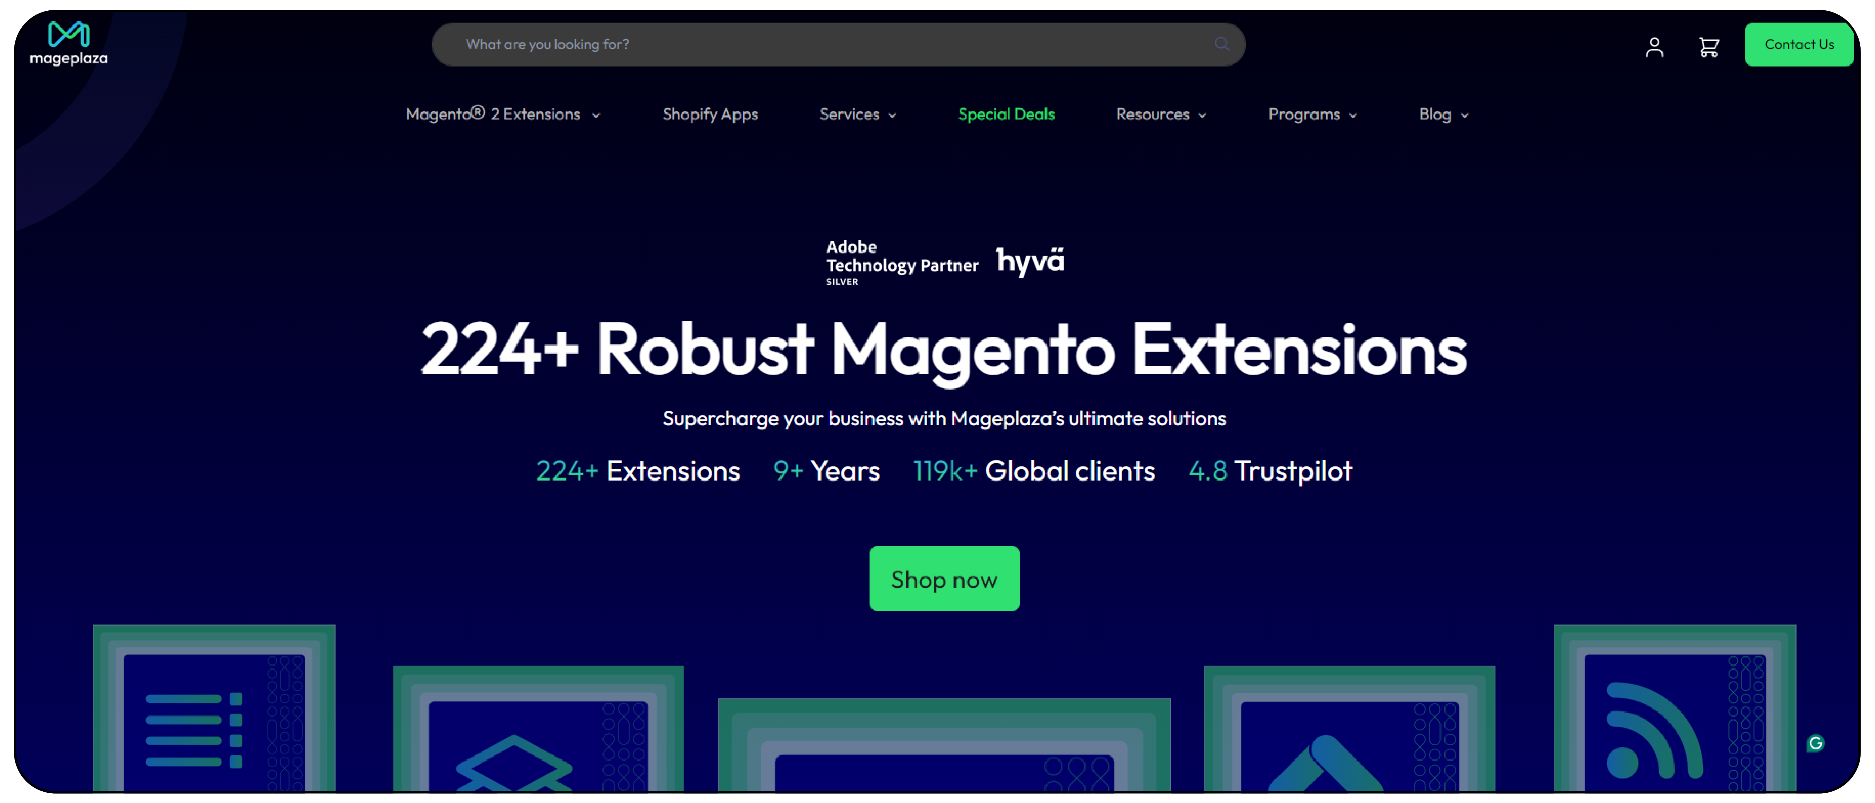Image resolution: width=1875 pixels, height=803 pixels.
Task: Click the Contact Us button
Action: 1799,44
